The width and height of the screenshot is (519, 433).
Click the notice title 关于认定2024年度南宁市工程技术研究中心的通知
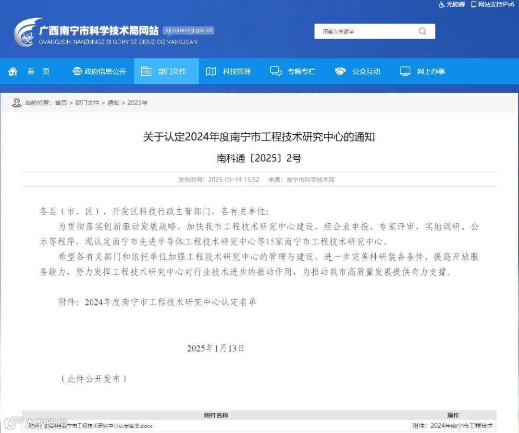[259, 137]
